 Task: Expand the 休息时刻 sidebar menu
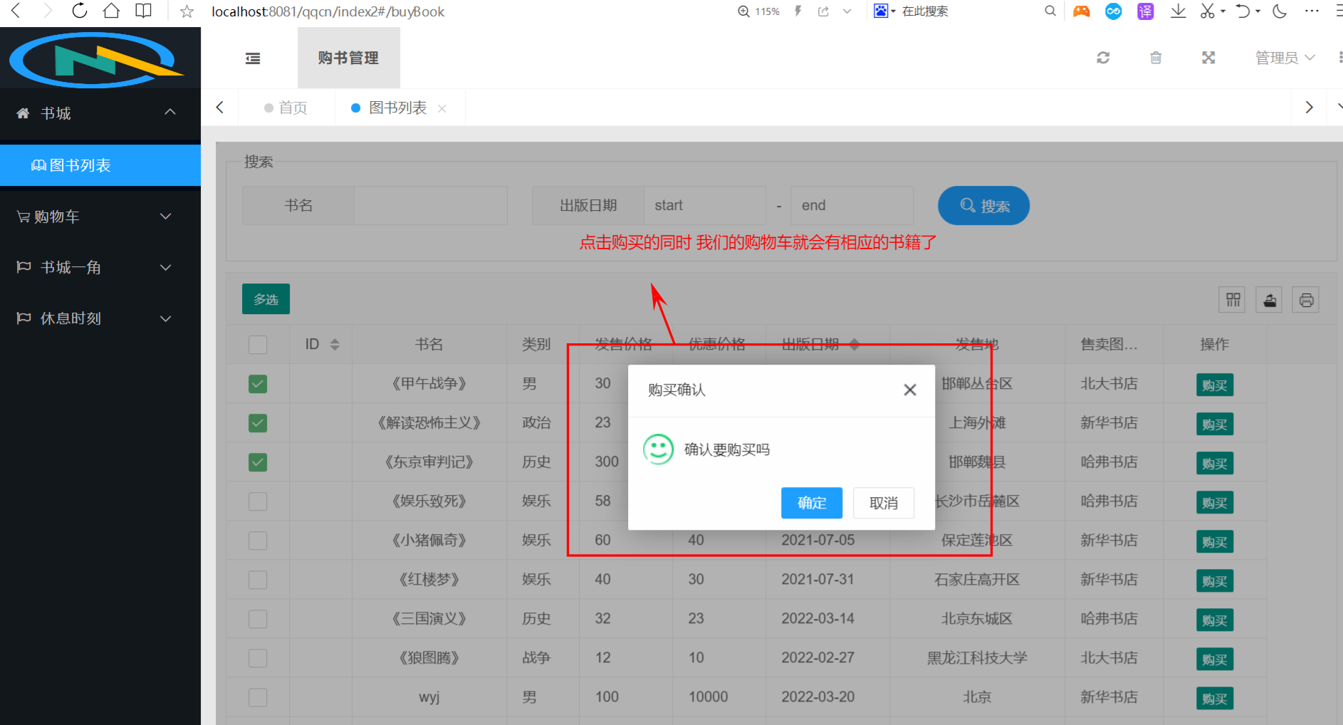(x=100, y=318)
